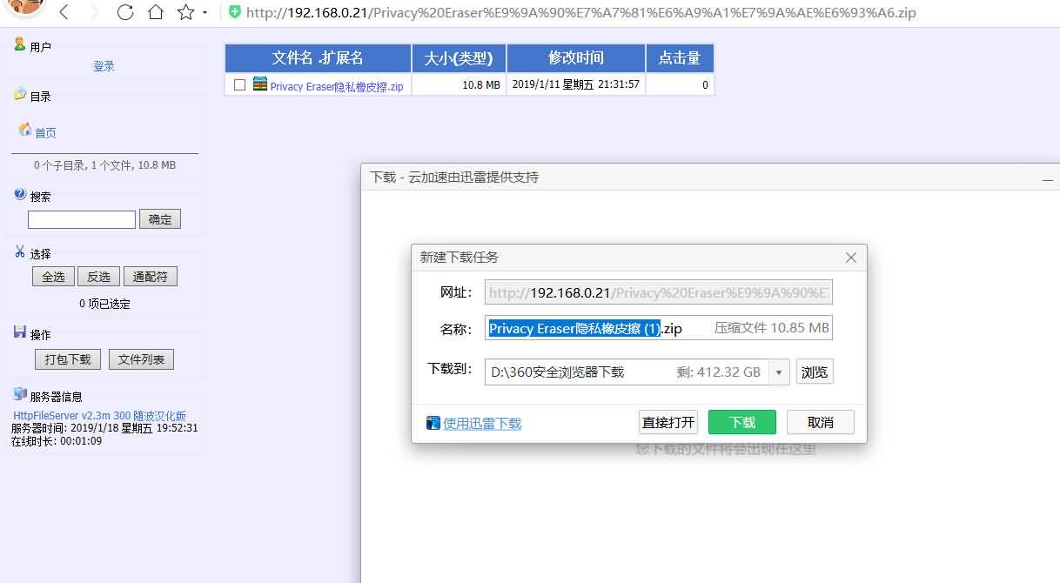
Task: Click 打包下载 archive download button
Action: click(x=68, y=359)
